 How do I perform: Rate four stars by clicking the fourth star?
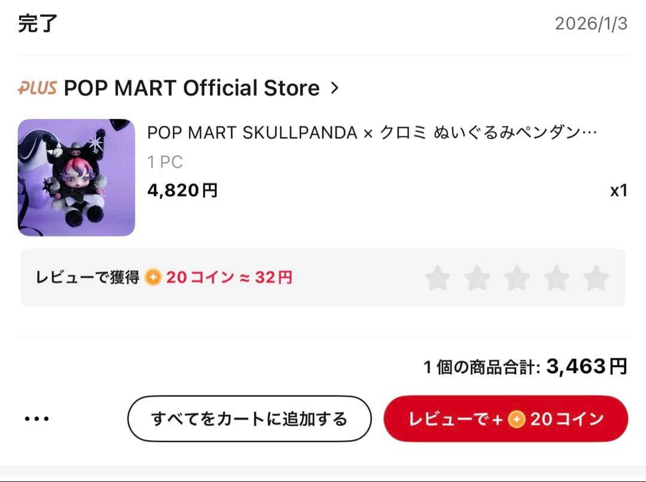[x=557, y=277]
